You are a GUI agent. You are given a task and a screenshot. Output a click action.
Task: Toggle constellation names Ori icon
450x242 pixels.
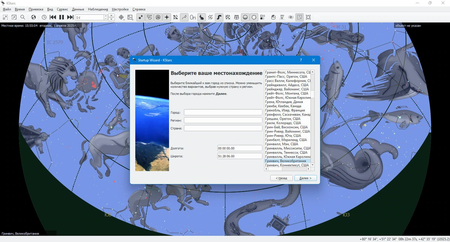click(193, 17)
